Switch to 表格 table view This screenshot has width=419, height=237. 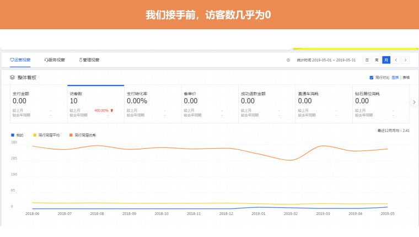pos(406,78)
